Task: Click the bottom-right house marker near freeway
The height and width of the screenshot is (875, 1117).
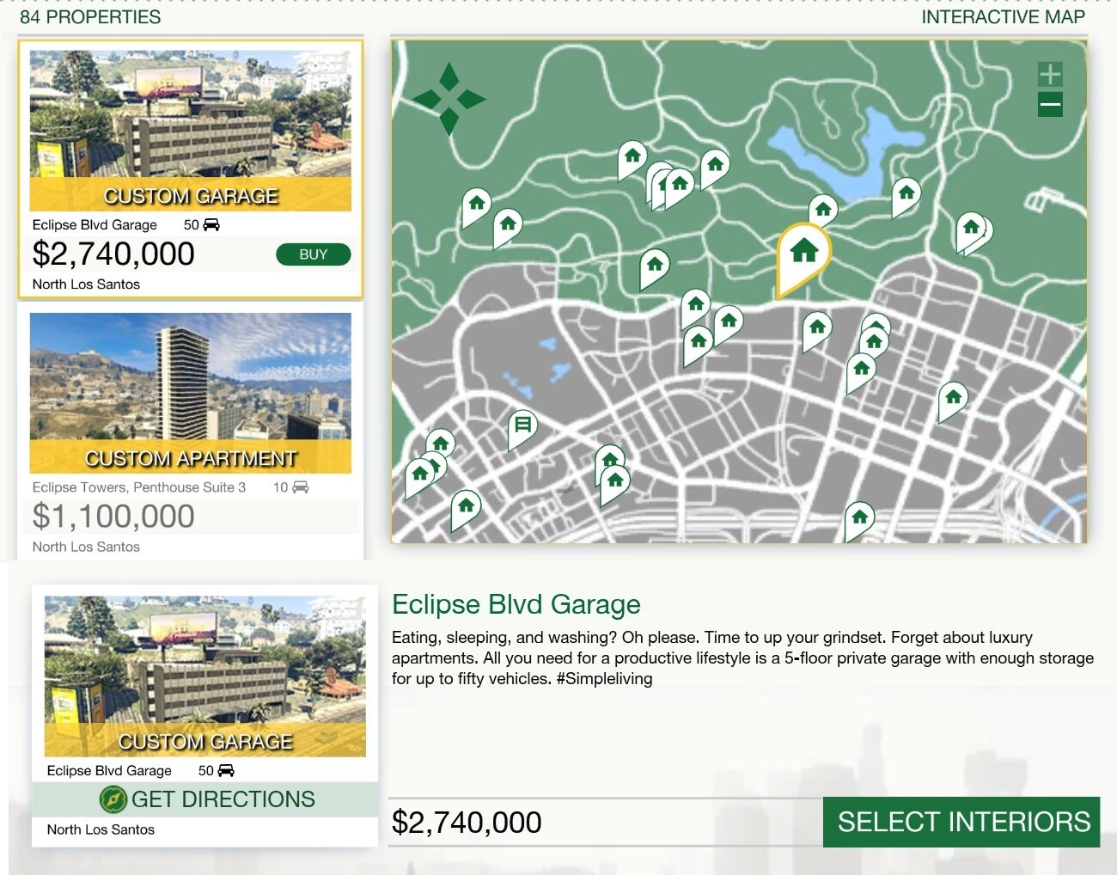Action: 859,517
